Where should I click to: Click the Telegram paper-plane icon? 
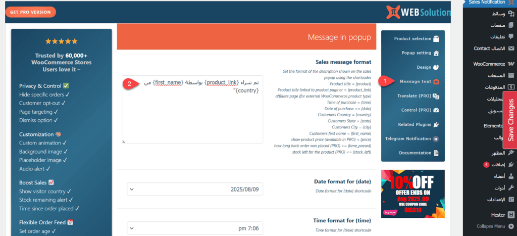tap(436, 139)
